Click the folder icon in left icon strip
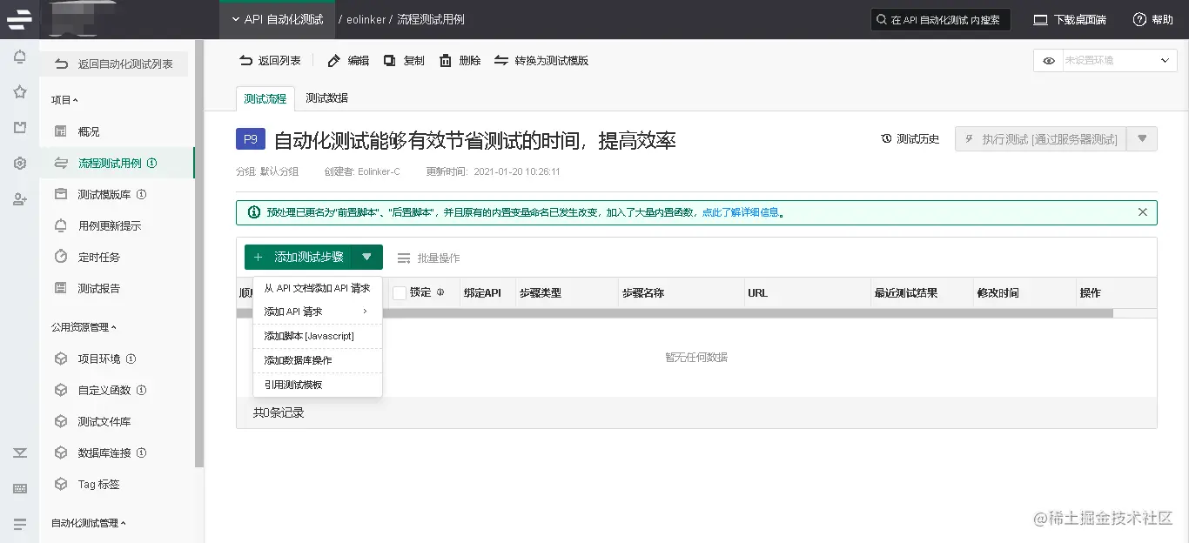The height and width of the screenshot is (543, 1189). [20, 128]
